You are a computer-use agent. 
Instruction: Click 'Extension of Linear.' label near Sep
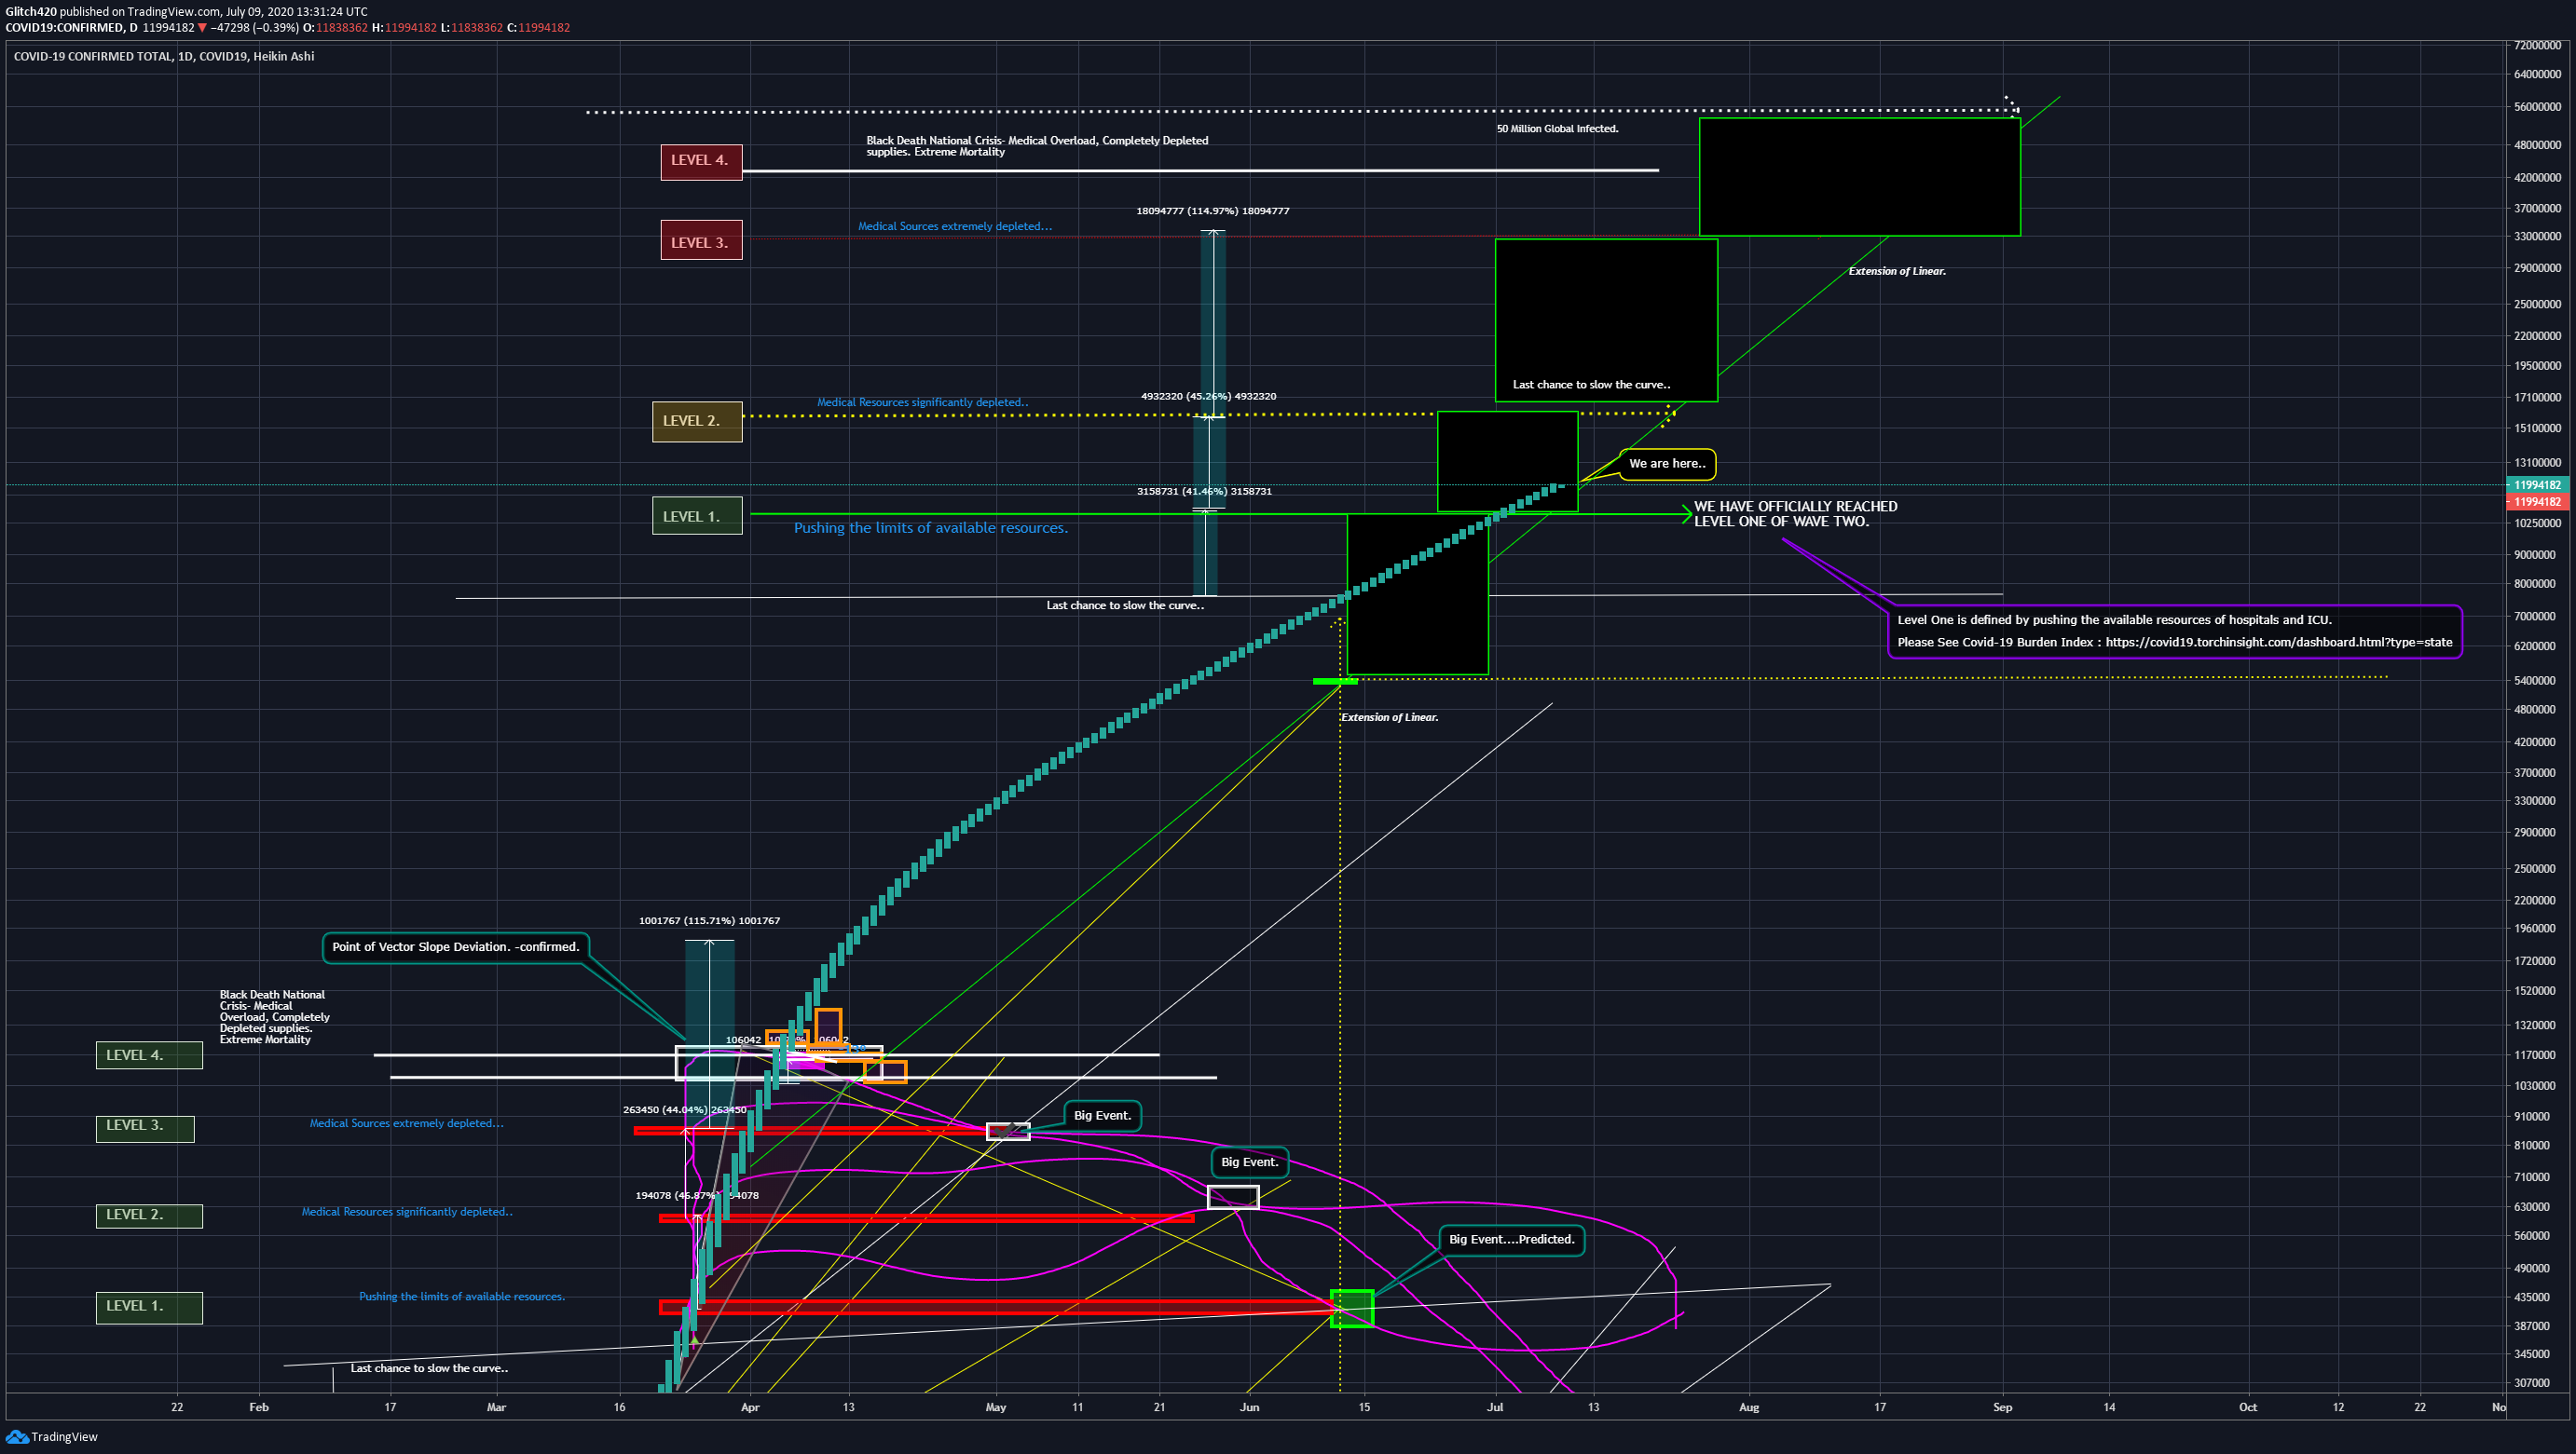tap(1897, 272)
